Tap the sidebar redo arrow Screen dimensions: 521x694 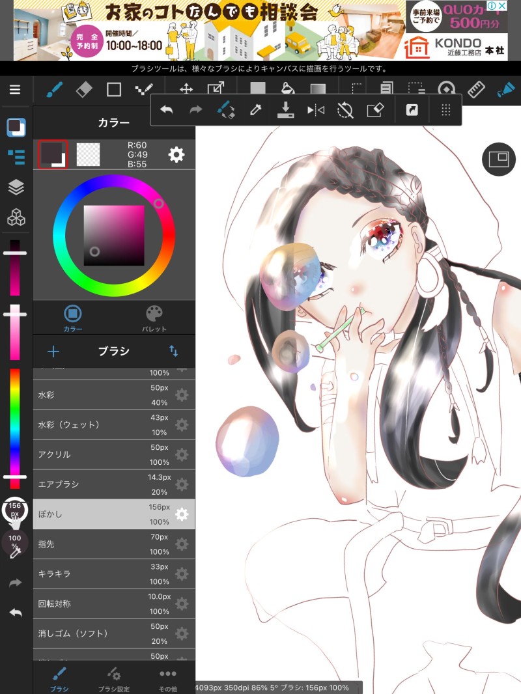(x=16, y=583)
